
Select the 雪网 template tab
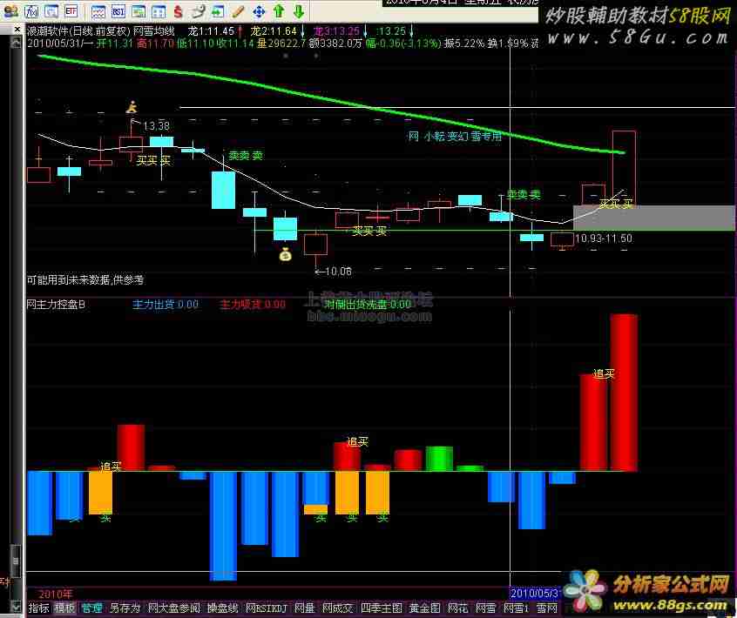pyautogui.click(x=546, y=608)
